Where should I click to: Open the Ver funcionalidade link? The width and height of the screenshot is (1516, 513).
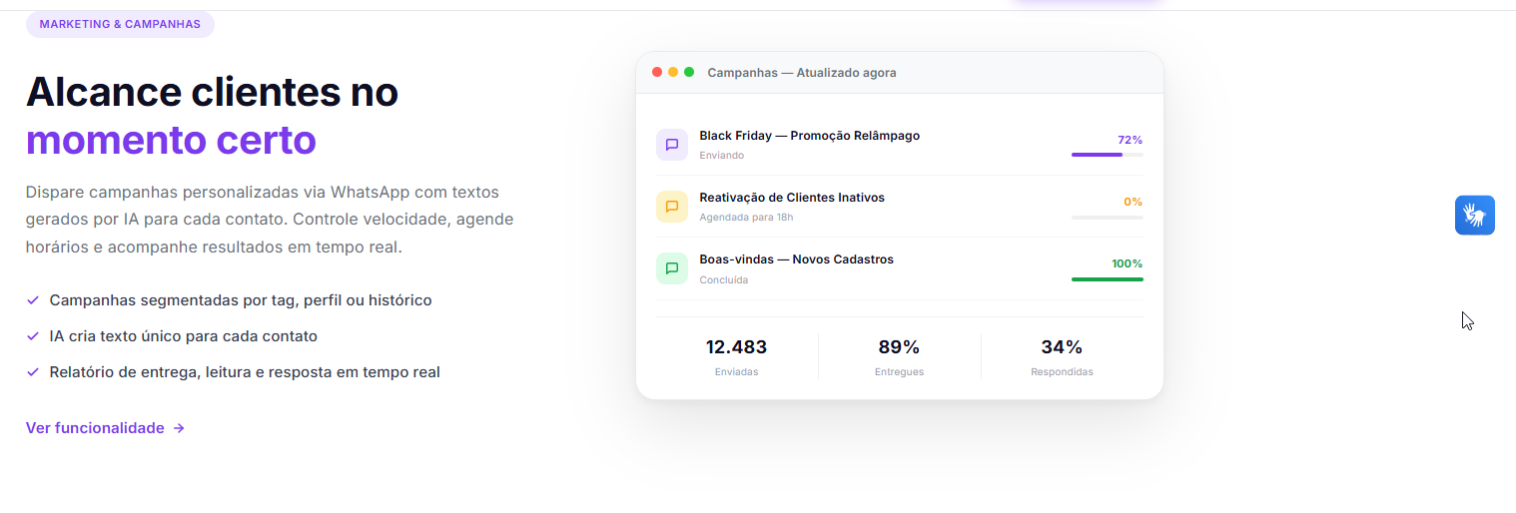click(105, 428)
